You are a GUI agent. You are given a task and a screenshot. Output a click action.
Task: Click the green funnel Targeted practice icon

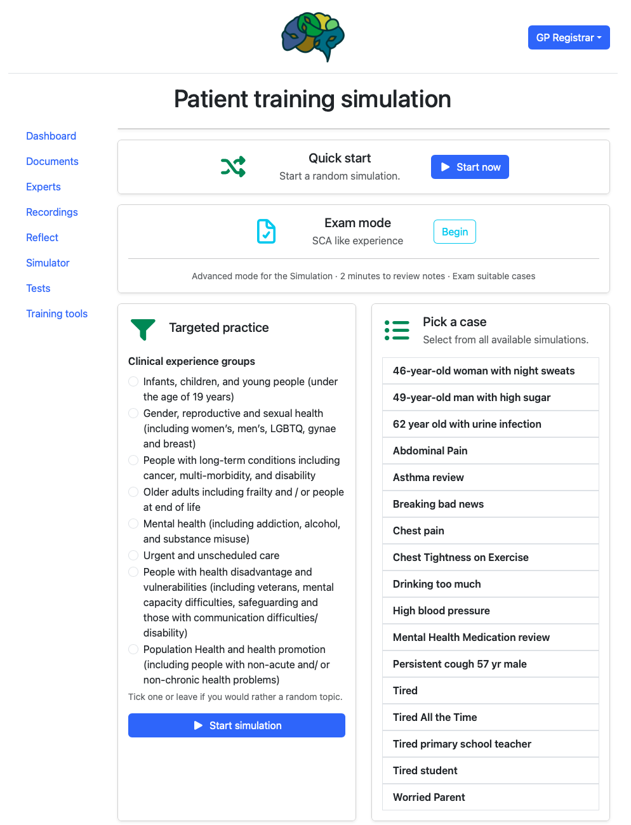point(143,329)
